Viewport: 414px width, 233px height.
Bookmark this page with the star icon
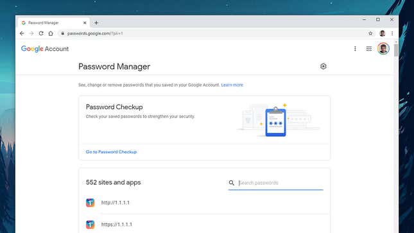coord(370,33)
